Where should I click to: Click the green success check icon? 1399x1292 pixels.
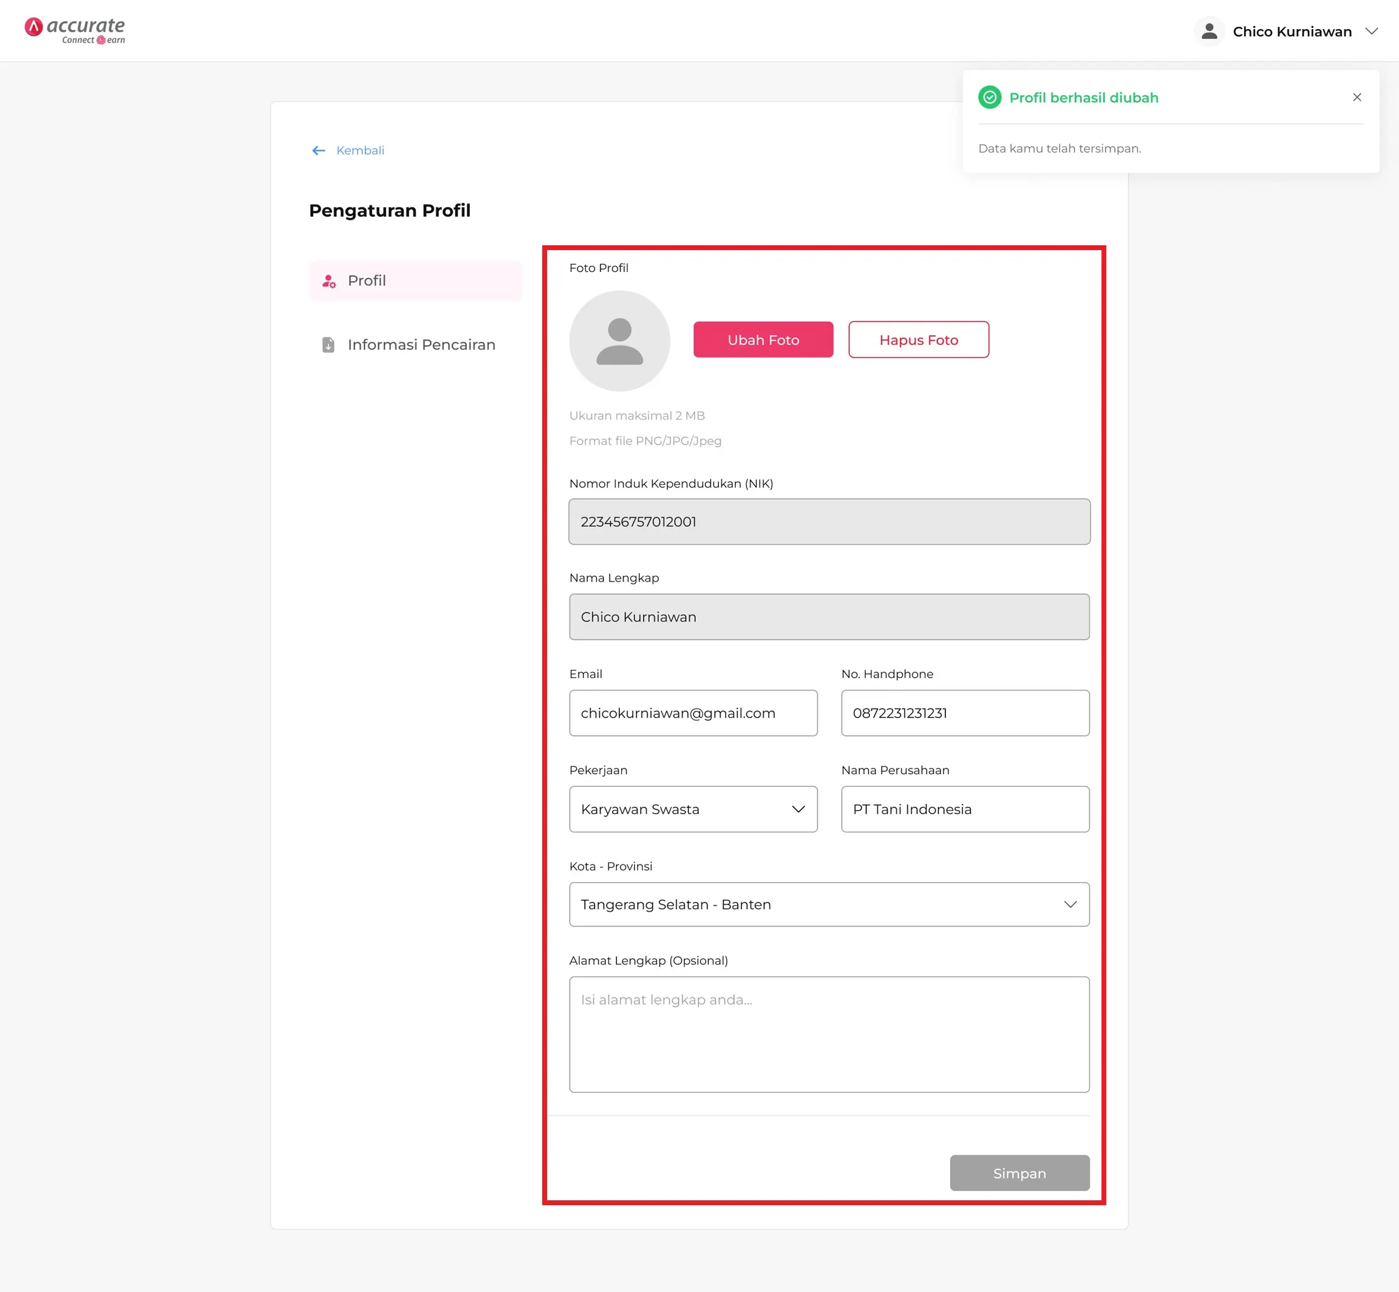pyautogui.click(x=989, y=97)
